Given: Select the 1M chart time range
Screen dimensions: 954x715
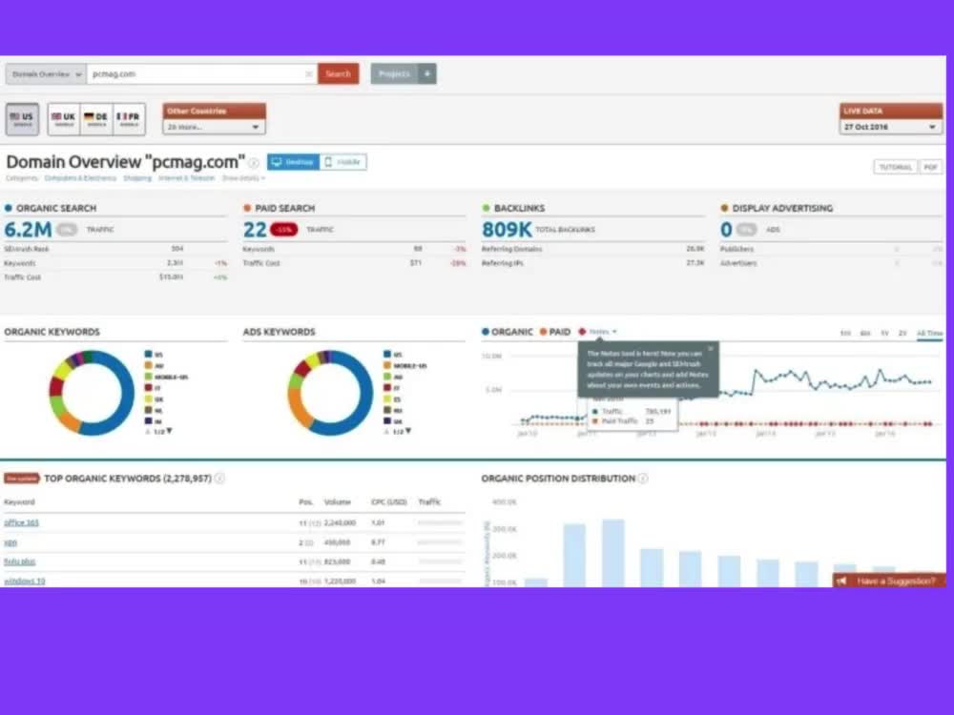Looking at the screenshot, I should [x=845, y=333].
